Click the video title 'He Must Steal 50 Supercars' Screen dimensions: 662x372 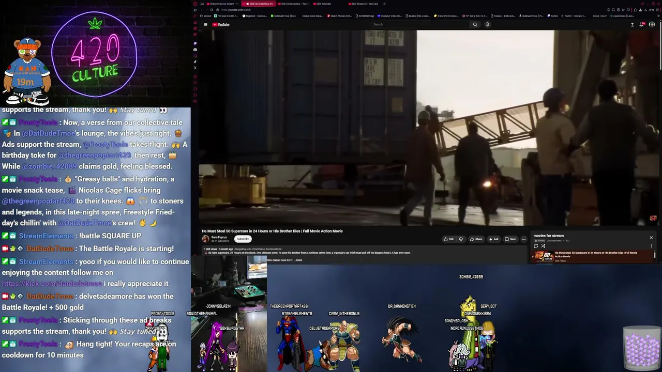(x=272, y=231)
